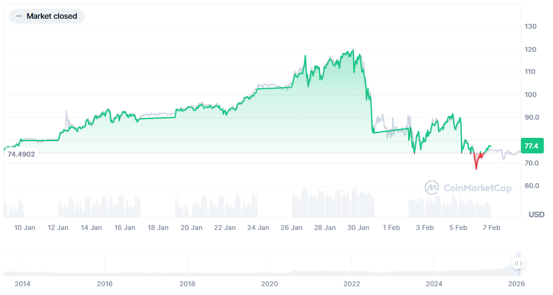The image size is (553, 295).
Task: Click the CoinMarketCap logo icon watermark
Action: pos(432,188)
